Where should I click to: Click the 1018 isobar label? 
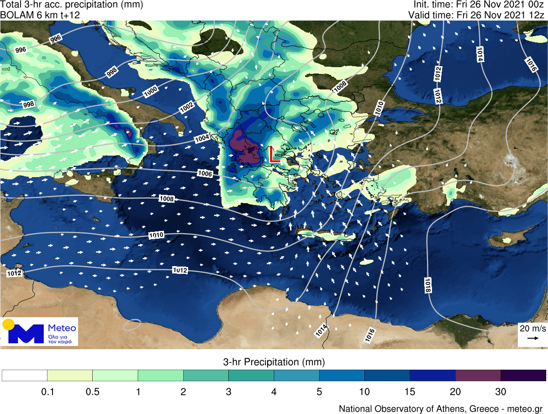[x=428, y=285]
